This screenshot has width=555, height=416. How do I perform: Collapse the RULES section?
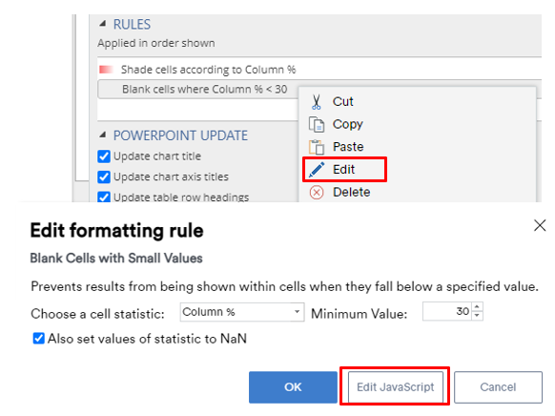point(103,24)
